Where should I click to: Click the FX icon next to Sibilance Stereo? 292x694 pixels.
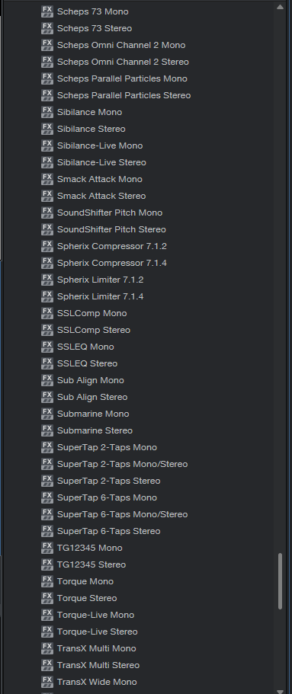(47, 129)
